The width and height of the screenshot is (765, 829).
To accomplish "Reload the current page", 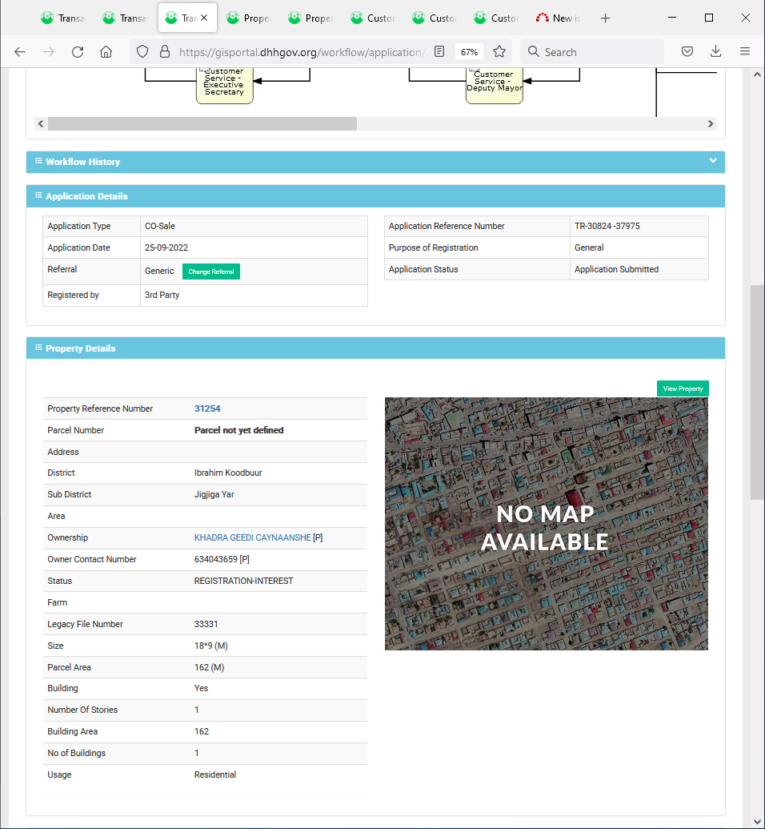I will (78, 51).
